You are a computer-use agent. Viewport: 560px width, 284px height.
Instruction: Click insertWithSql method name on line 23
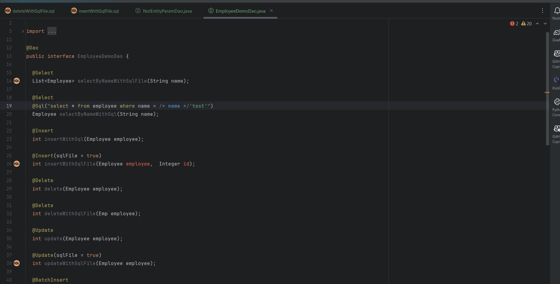tap(64, 139)
